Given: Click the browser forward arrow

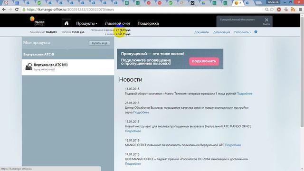Looking at the screenshot, I should tap(10, 9).
